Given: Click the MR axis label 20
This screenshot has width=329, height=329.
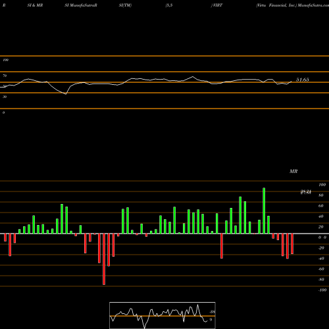Looking at the screenshot, I should pyautogui.click(x=321, y=227).
